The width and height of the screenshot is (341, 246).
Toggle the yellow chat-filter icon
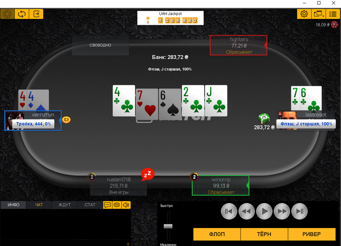(117, 205)
